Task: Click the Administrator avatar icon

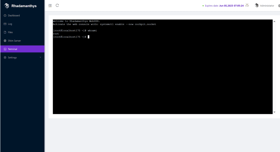Action: pos(257,5)
